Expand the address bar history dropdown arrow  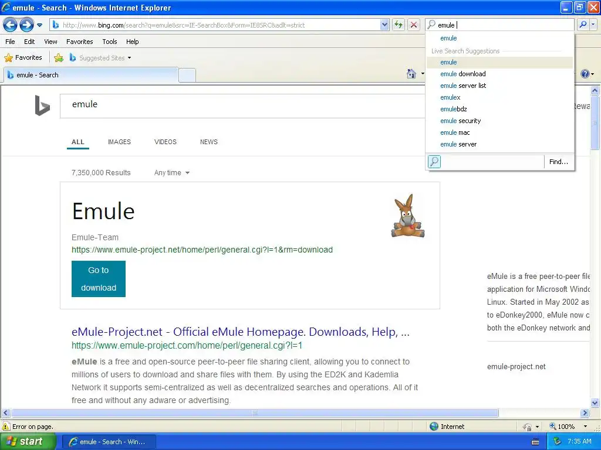[384, 25]
